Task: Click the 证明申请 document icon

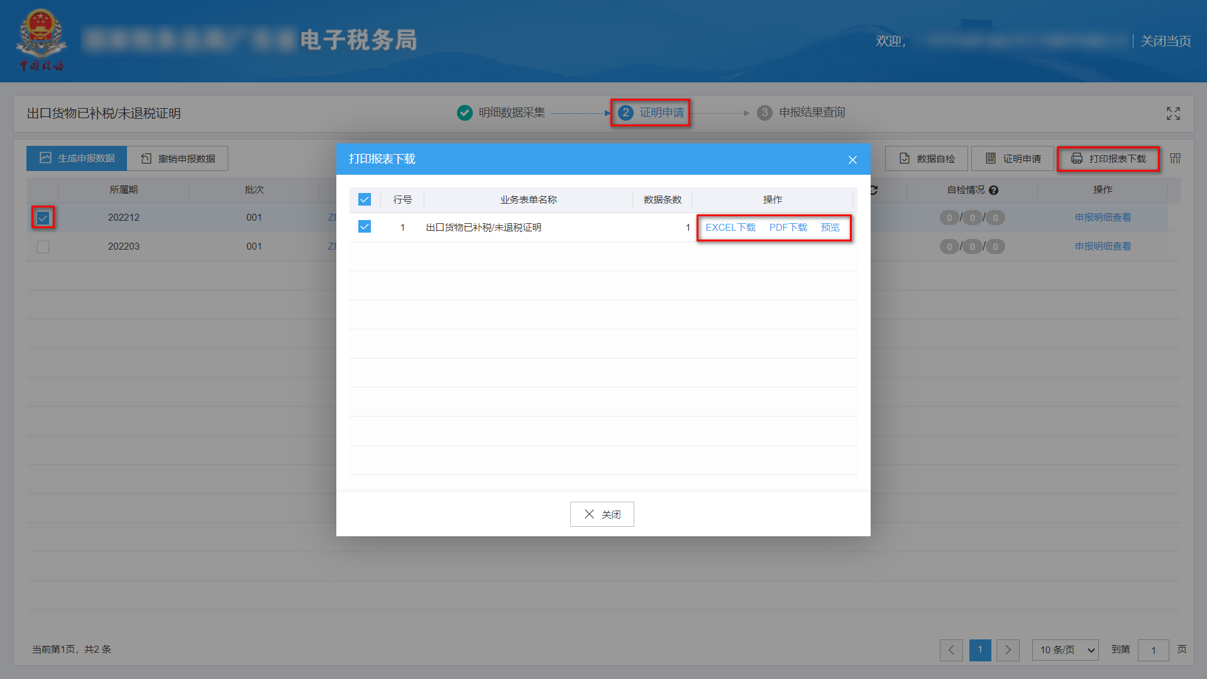Action: tap(990, 158)
